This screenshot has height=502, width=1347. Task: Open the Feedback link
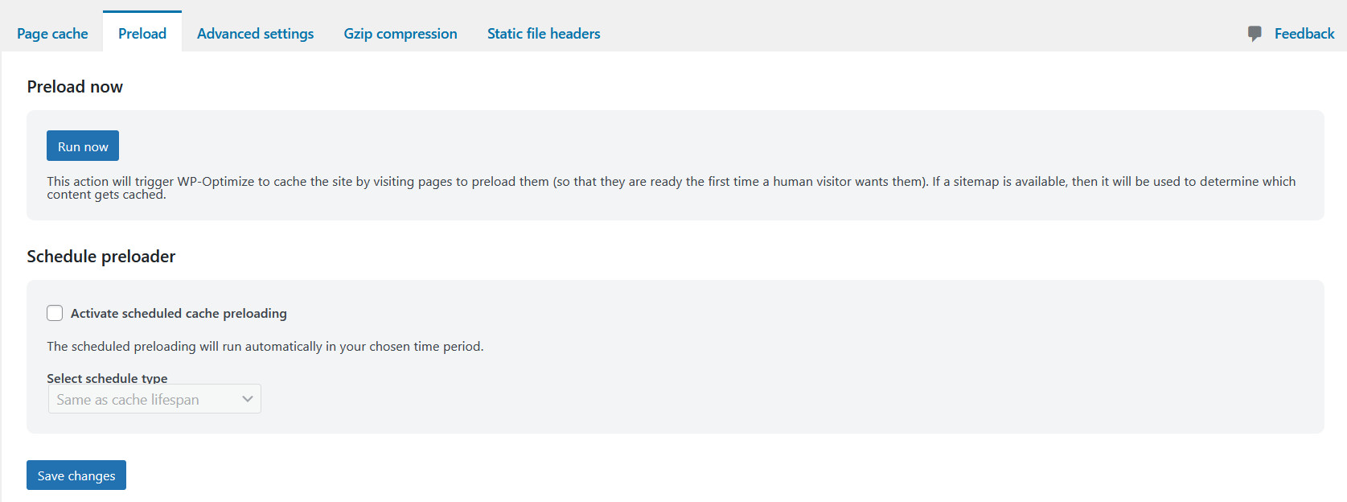[x=1304, y=33]
